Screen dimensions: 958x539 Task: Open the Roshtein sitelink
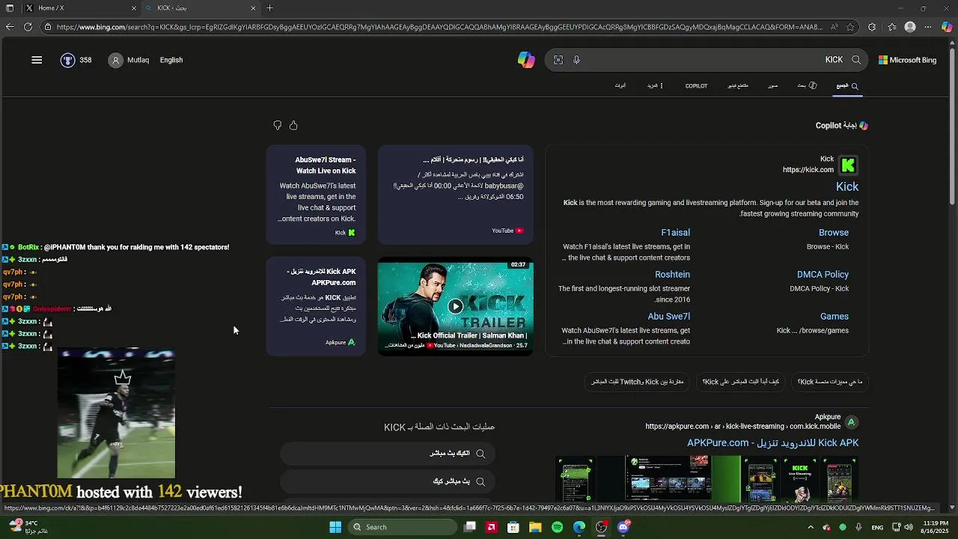click(x=672, y=275)
